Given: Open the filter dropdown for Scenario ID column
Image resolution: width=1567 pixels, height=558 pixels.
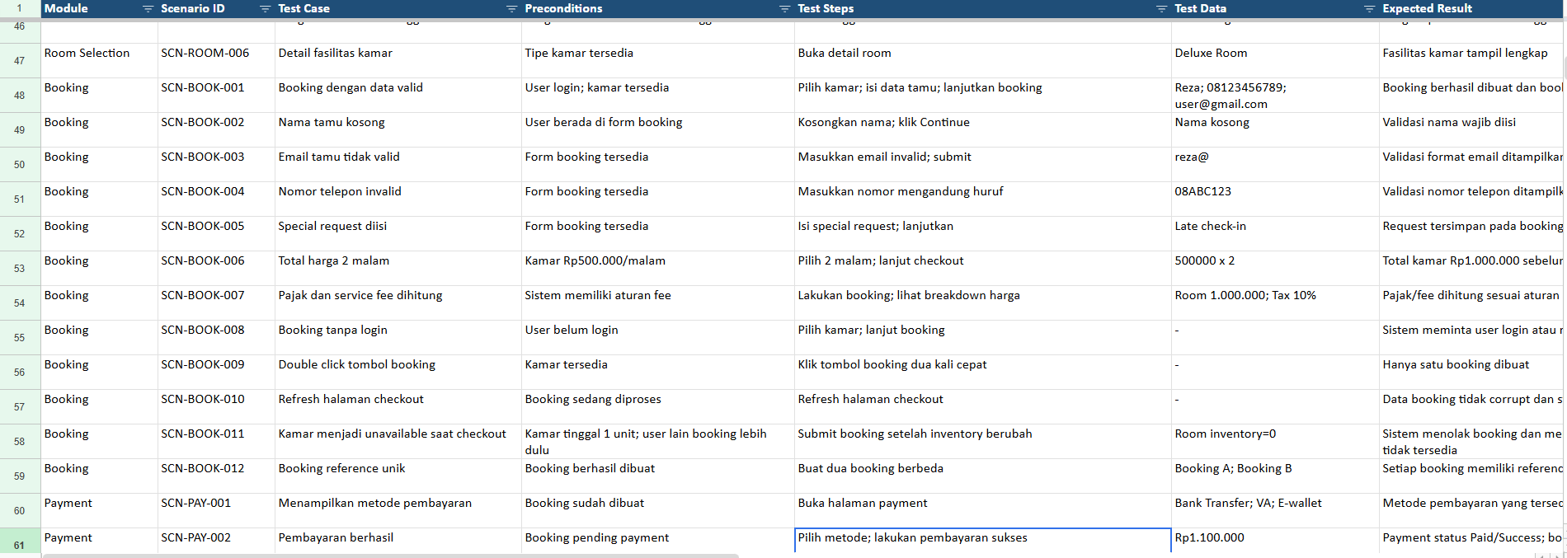Looking at the screenshot, I should pos(265,9).
